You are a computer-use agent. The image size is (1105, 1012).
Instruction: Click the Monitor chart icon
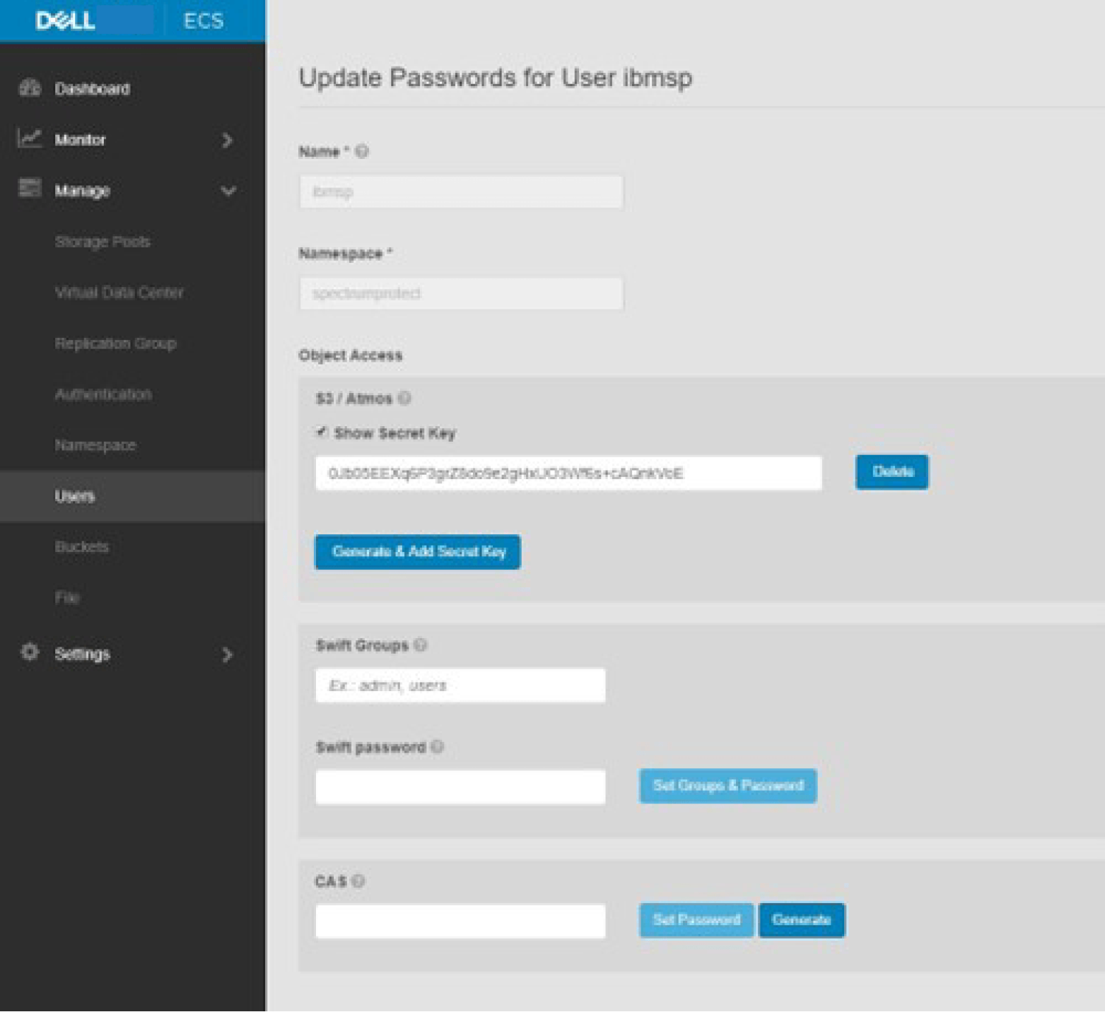[x=30, y=138]
